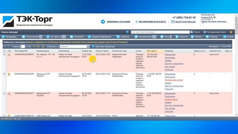
Task: Click the hammer icon in row 0349500000320000577
Action: [x=9, y=94]
